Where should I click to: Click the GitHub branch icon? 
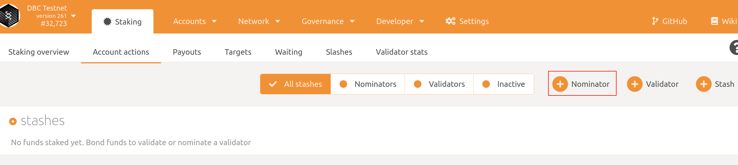pyautogui.click(x=655, y=21)
